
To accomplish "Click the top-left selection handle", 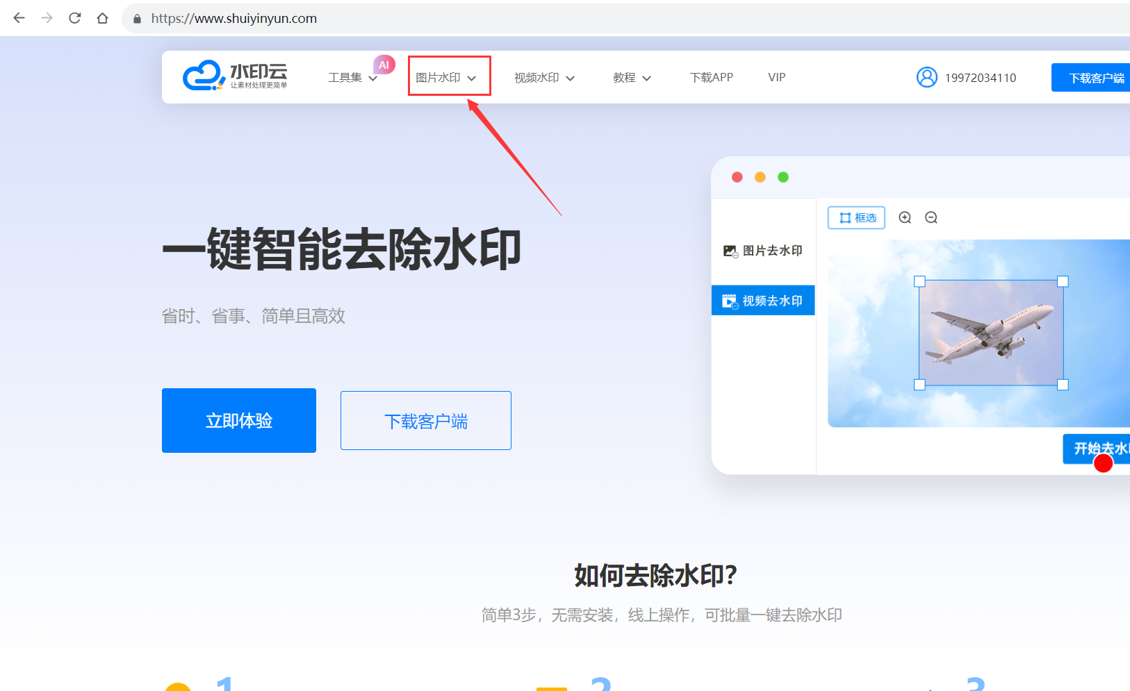I will pyautogui.click(x=919, y=281).
